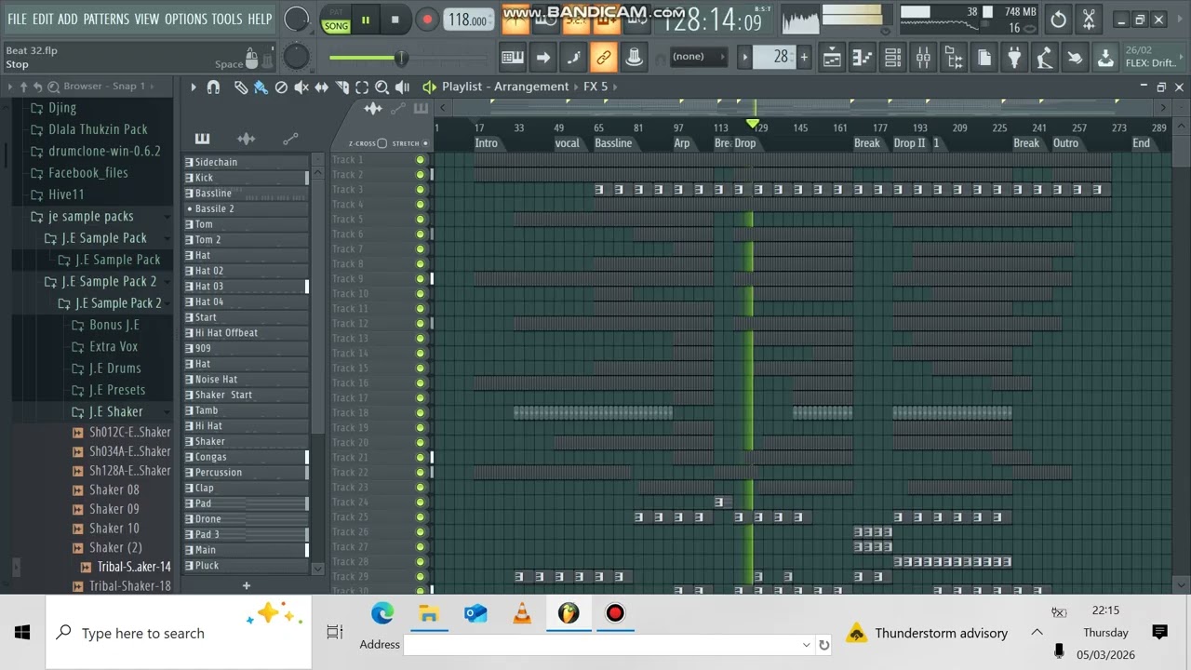The image size is (1191, 670).
Task: Open the PATTERNS menu
Action: pyautogui.click(x=106, y=19)
